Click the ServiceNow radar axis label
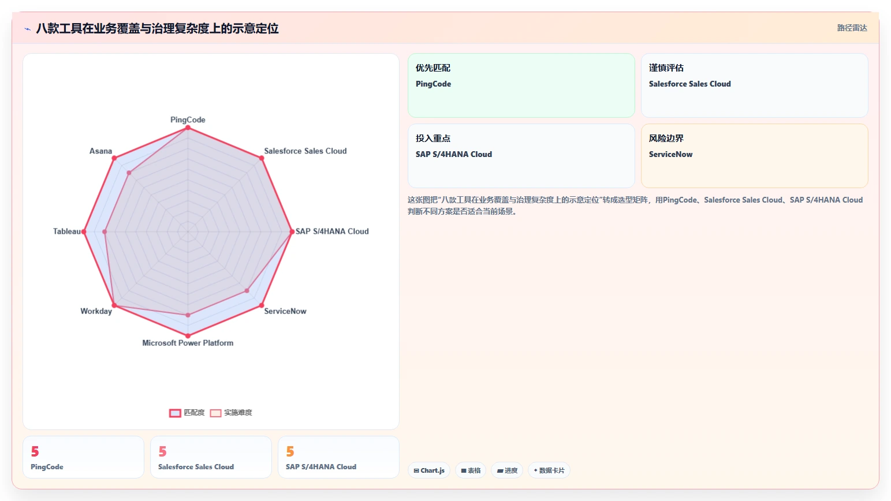This screenshot has height=501, width=891. [x=285, y=311]
